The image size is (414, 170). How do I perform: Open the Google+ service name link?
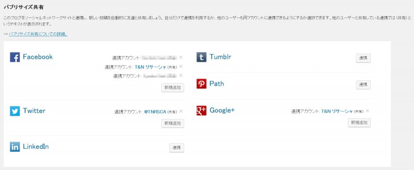pyautogui.click(x=222, y=110)
